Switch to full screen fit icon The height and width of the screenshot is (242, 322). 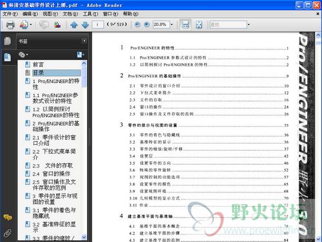199,24
